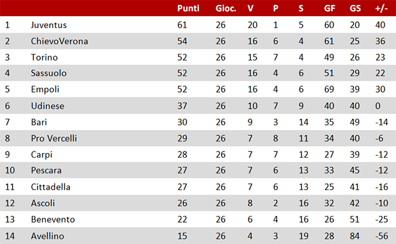Click on Torino in the standings
The image size is (396, 244).
(44, 58)
